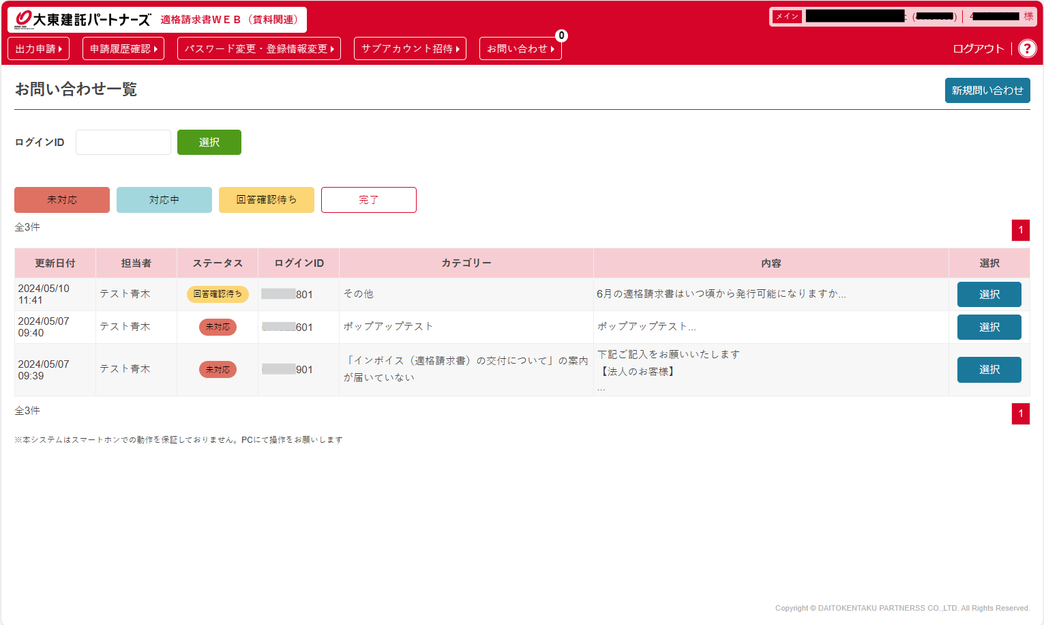Click bottom pagination page 1
The image size is (1044, 625).
click(x=1021, y=413)
